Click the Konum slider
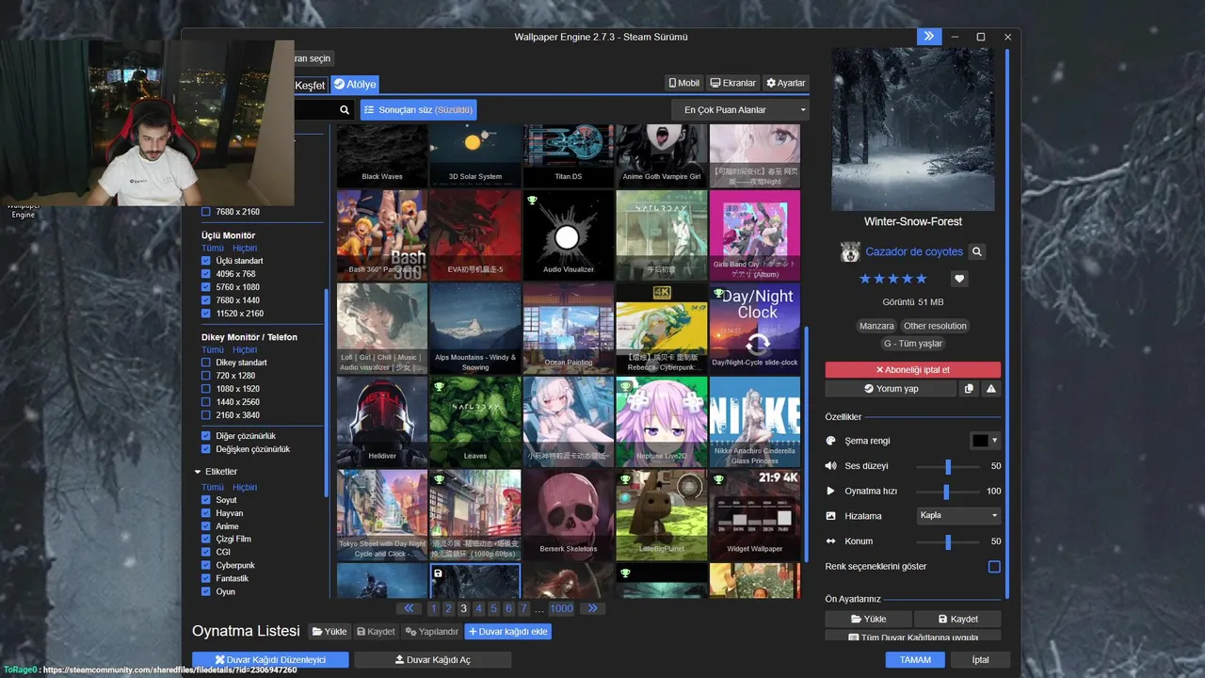 coord(948,541)
